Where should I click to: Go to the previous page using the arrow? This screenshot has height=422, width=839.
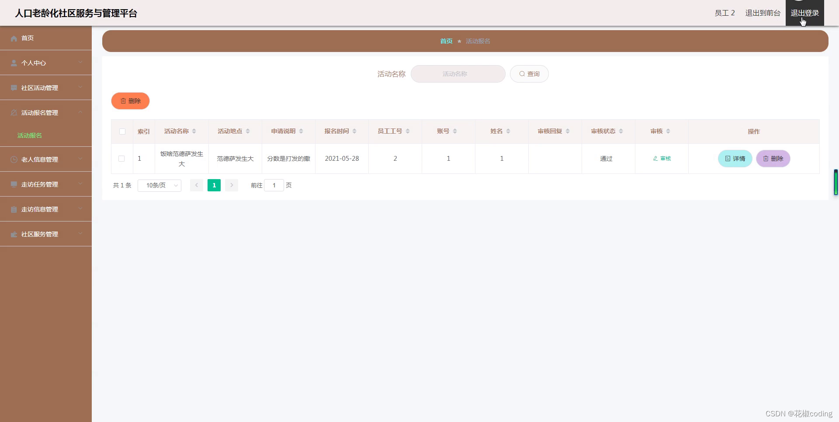[x=197, y=186]
